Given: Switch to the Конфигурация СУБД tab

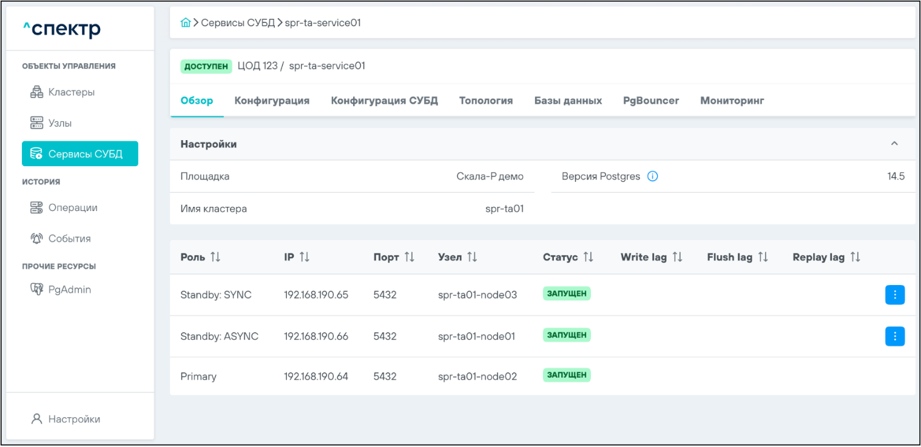Looking at the screenshot, I should tap(384, 101).
